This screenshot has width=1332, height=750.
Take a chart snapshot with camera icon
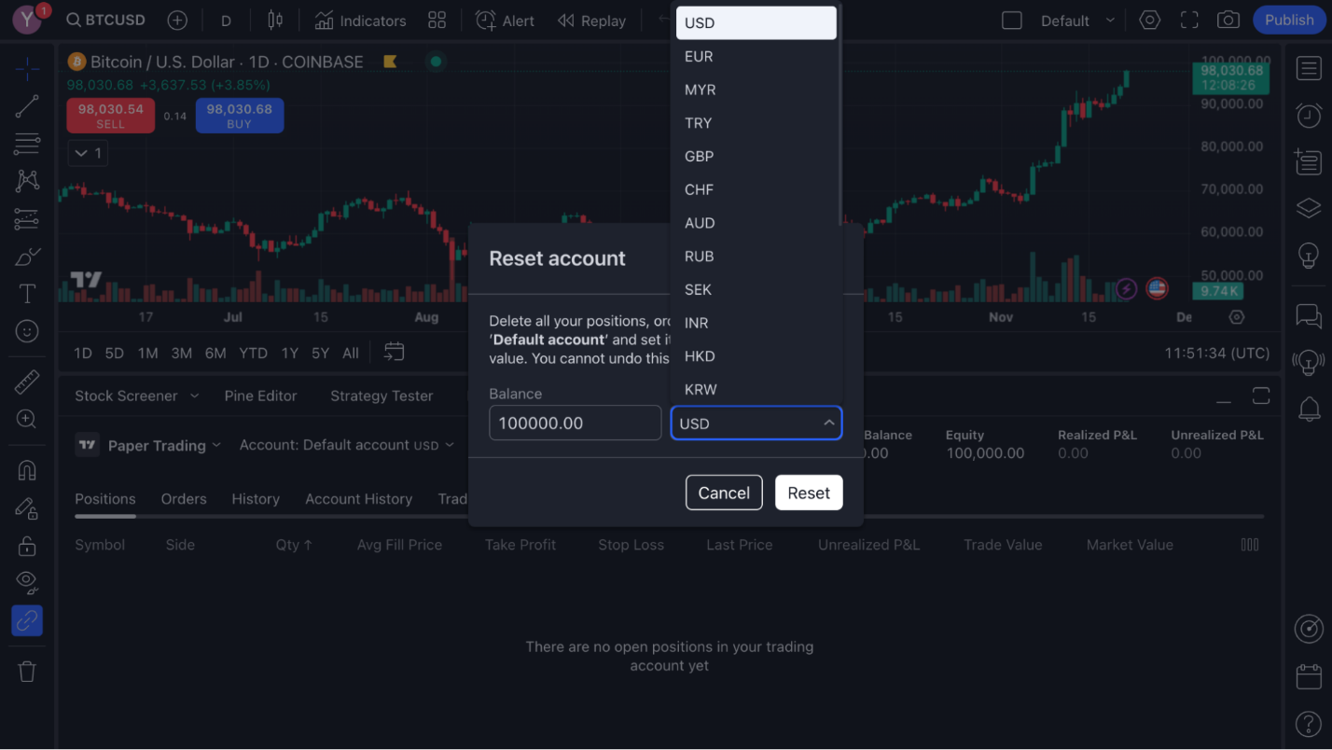coord(1228,20)
